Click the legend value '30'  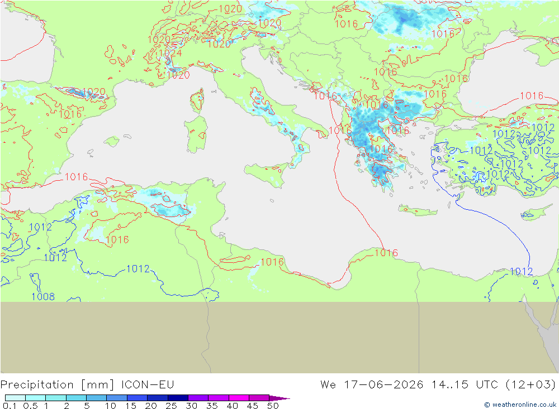point(191,406)
